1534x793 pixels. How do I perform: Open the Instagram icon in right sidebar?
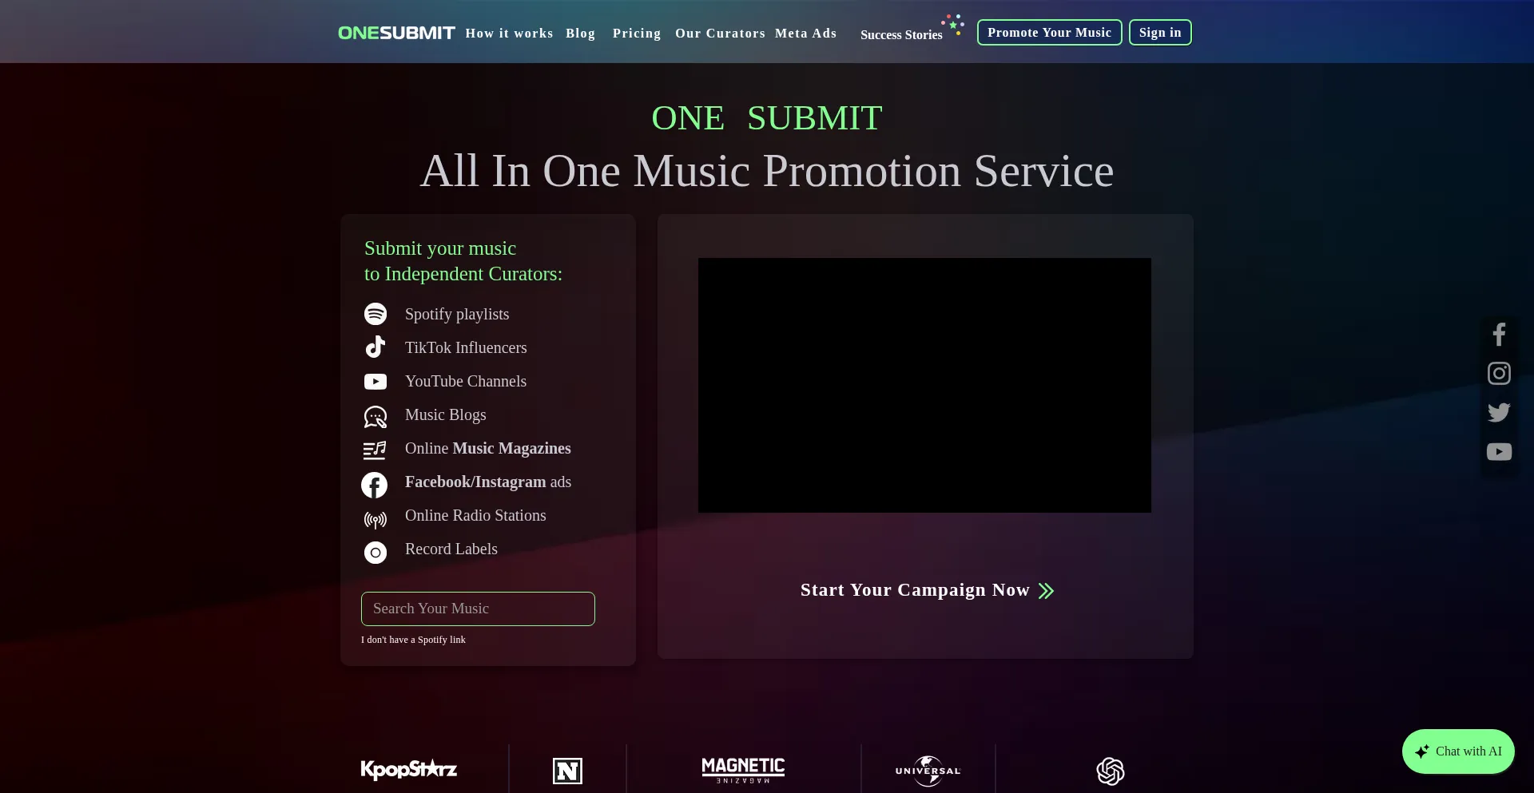pyautogui.click(x=1499, y=374)
